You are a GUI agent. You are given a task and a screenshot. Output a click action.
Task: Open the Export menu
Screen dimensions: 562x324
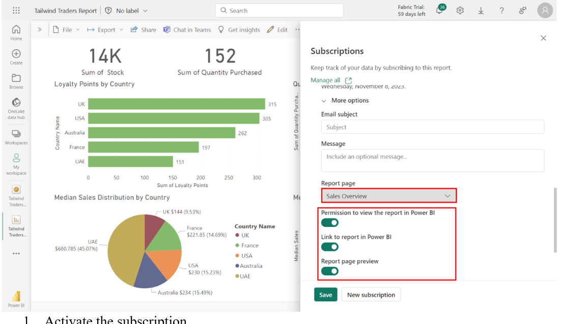pos(105,30)
